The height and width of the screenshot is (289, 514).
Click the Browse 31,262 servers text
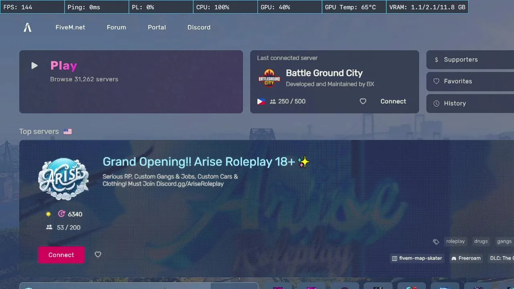[84, 79]
